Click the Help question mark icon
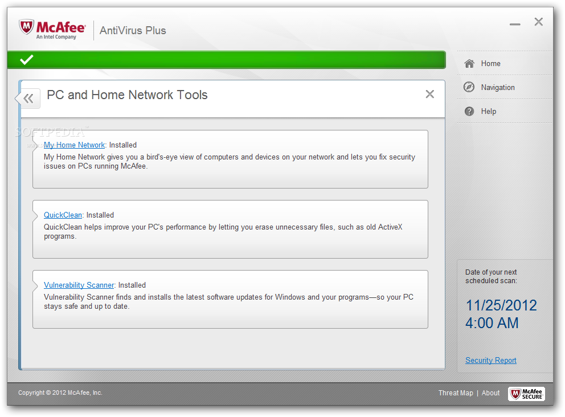This screenshot has width=565, height=417. [469, 111]
